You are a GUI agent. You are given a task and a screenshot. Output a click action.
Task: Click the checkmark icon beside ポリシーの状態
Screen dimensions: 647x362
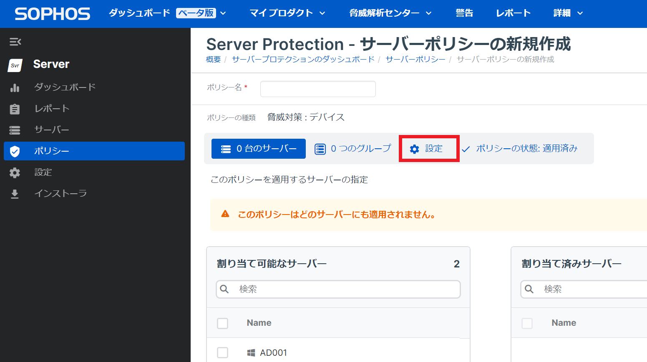tap(466, 149)
